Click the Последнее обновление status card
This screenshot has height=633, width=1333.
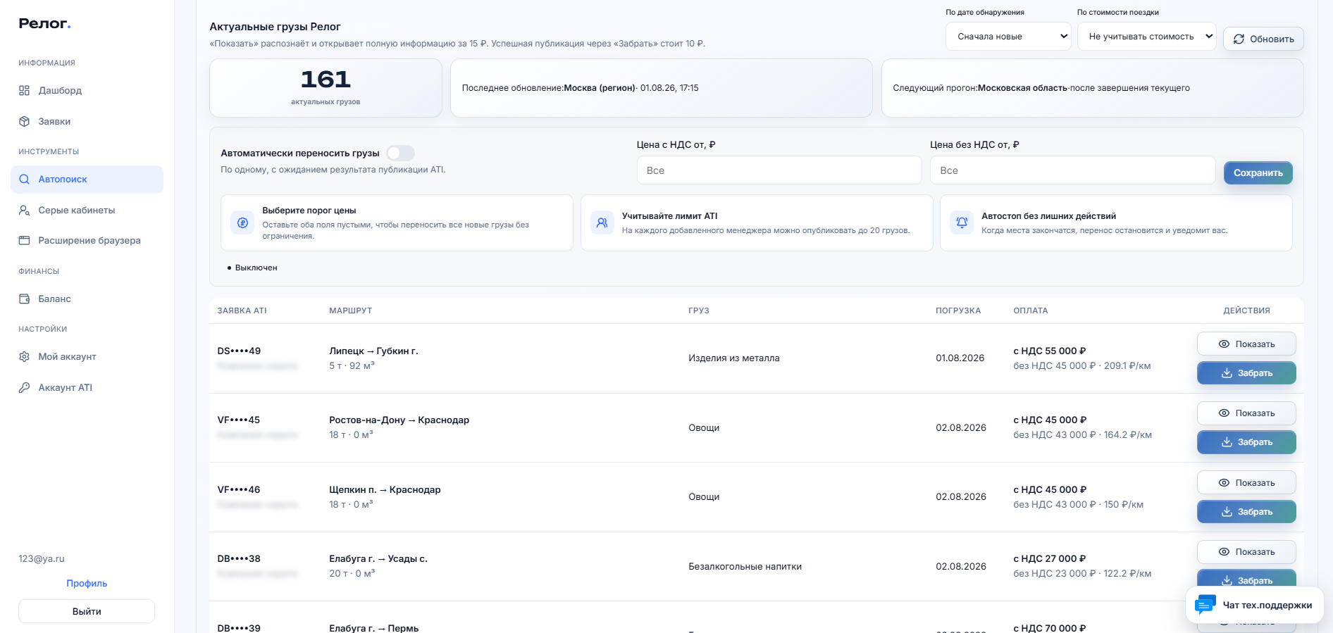(x=661, y=88)
